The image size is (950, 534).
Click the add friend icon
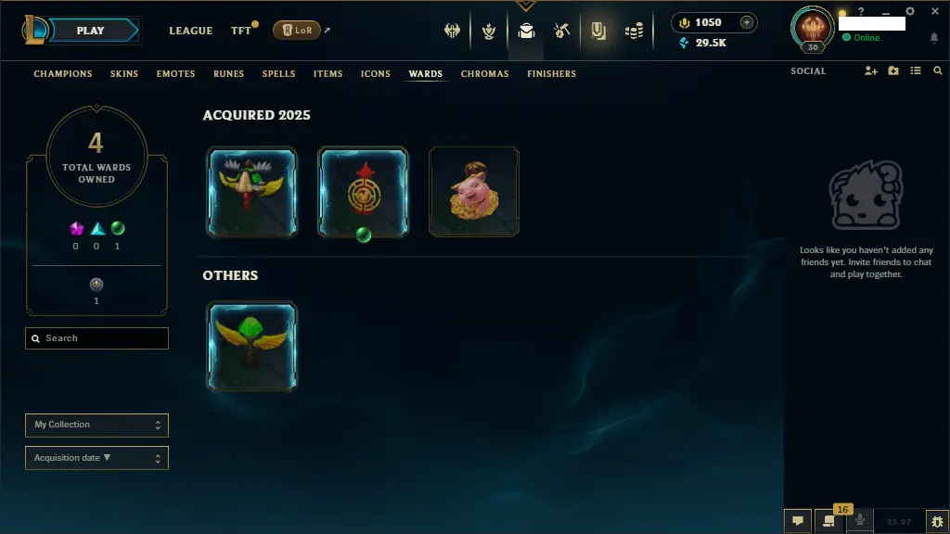(x=870, y=70)
